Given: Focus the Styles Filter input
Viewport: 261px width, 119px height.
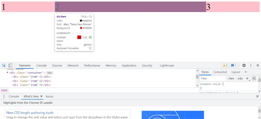Looking at the screenshot, I should pos(212,78).
